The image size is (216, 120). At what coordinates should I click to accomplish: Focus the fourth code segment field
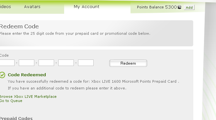point(66,63)
